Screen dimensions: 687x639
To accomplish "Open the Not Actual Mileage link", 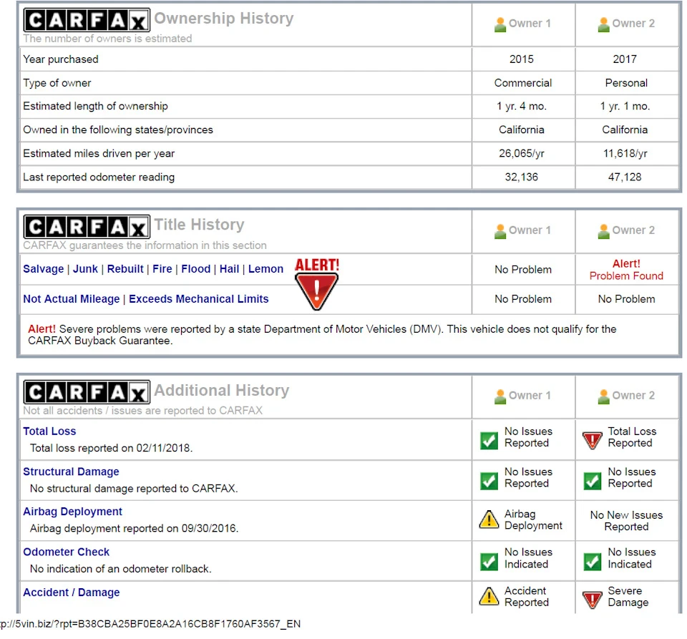I will (72, 299).
